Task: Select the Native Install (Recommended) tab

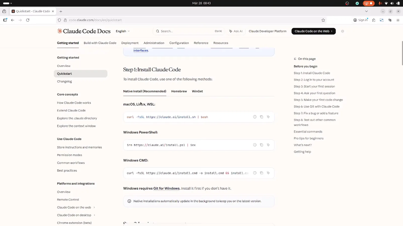Action: (145, 91)
